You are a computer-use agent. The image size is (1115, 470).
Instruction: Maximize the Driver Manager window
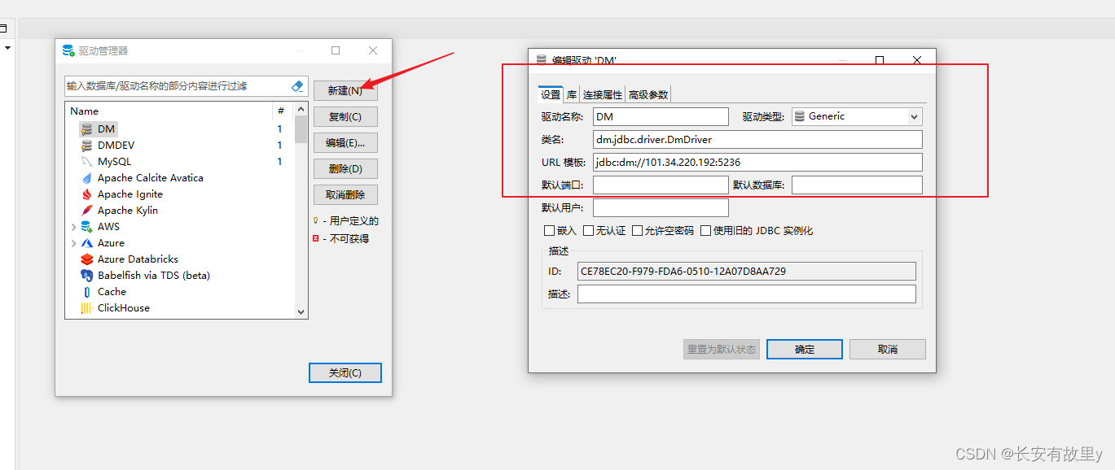(336, 50)
